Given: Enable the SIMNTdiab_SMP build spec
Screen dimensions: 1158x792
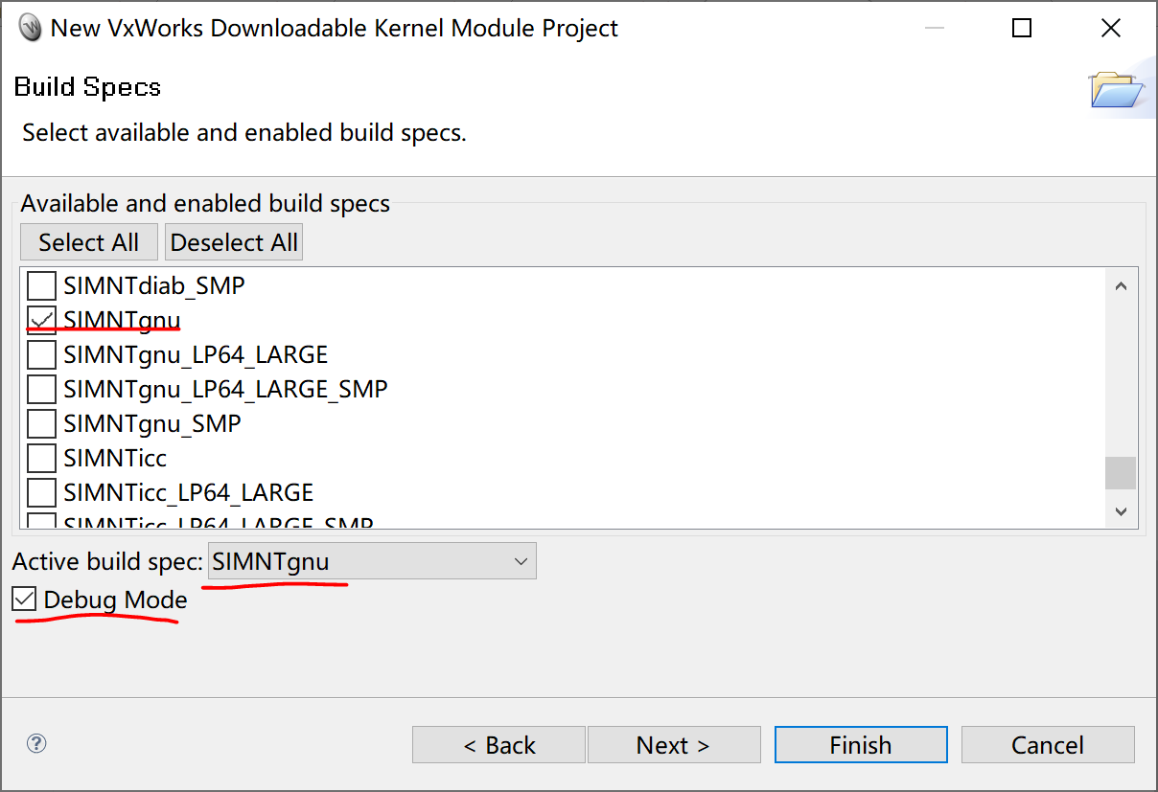Looking at the screenshot, I should (40, 284).
